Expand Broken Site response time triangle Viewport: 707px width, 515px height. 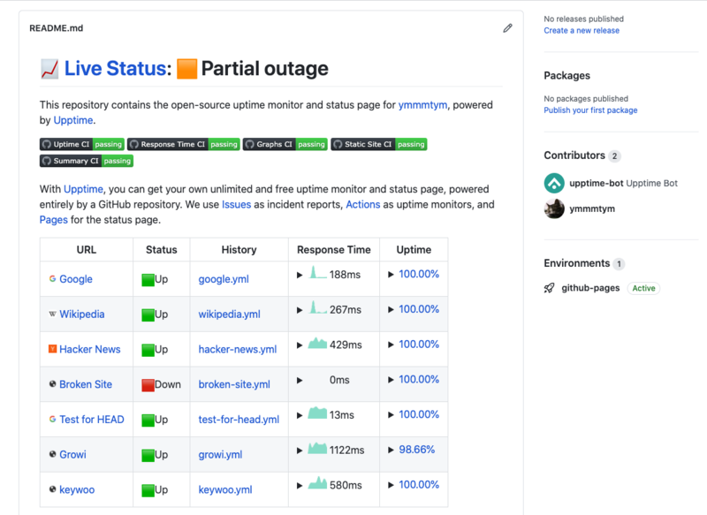[300, 380]
